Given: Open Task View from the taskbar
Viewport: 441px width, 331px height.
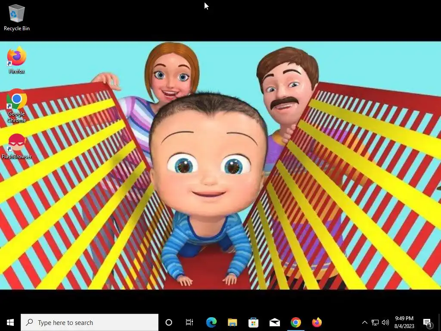Looking at the screenshot, I should [x=189, y=322].
